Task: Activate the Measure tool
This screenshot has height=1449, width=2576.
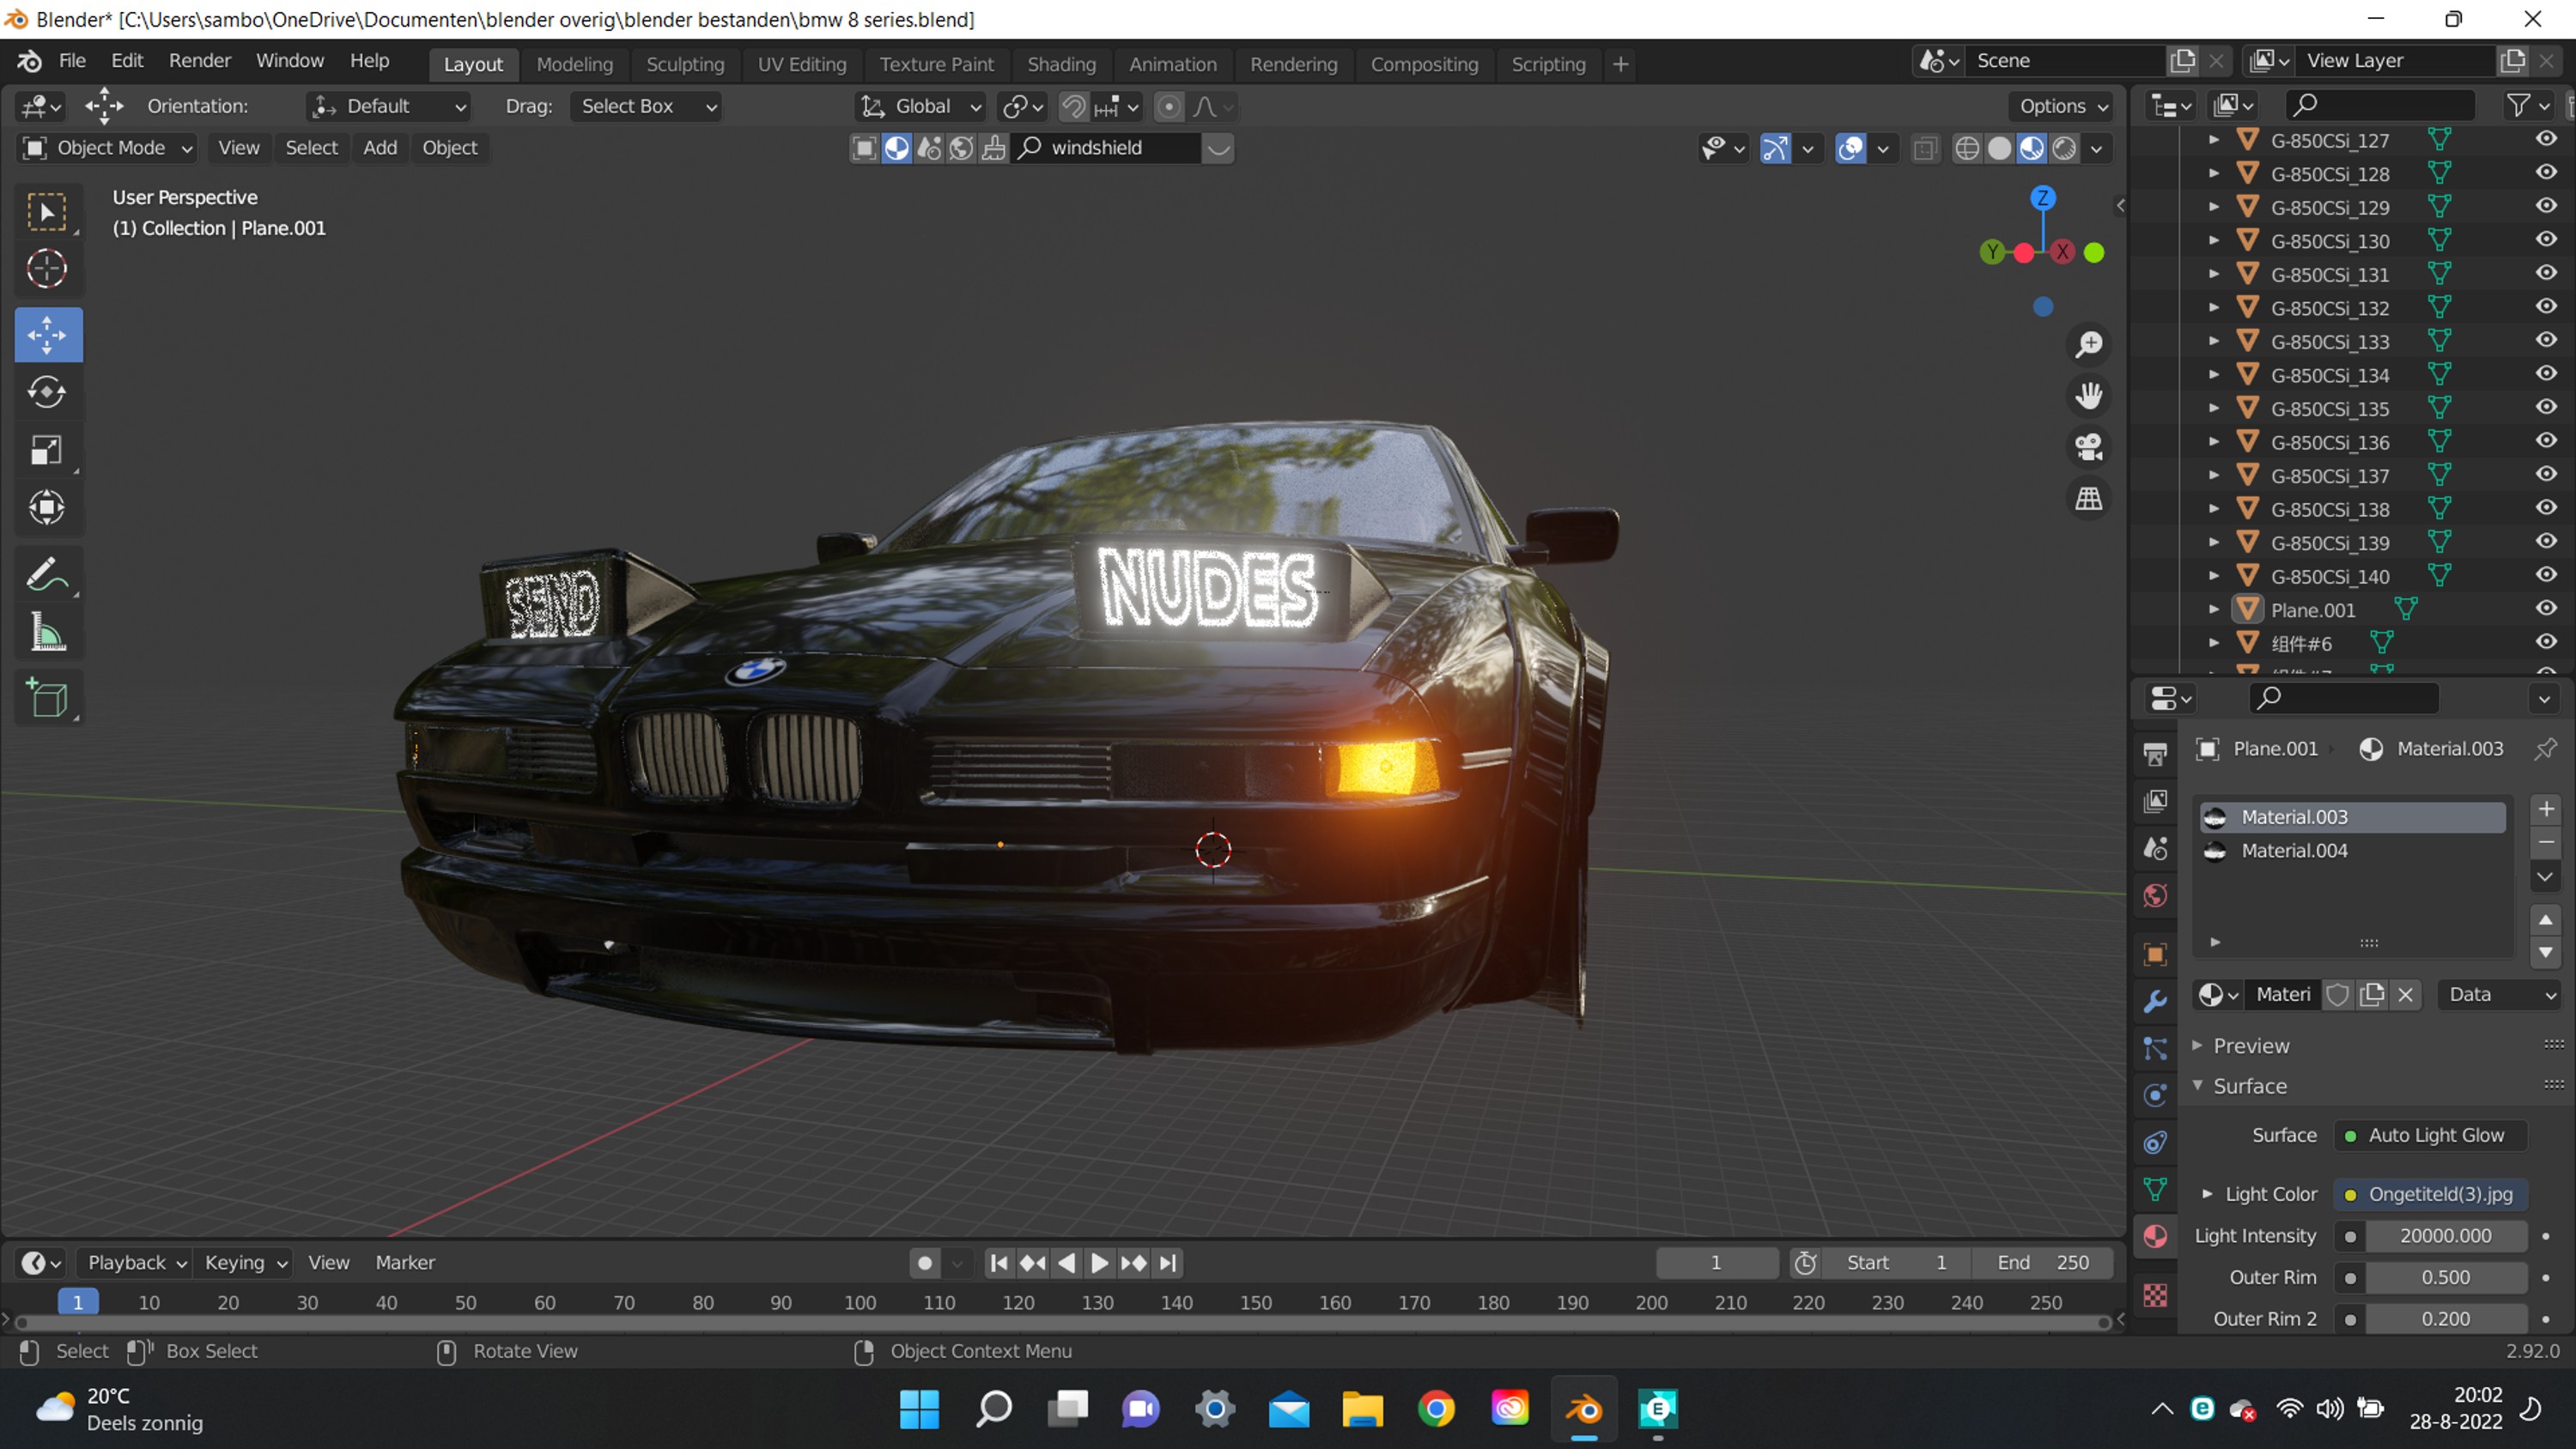Action: pyautogui.click(x=47, y=632)
